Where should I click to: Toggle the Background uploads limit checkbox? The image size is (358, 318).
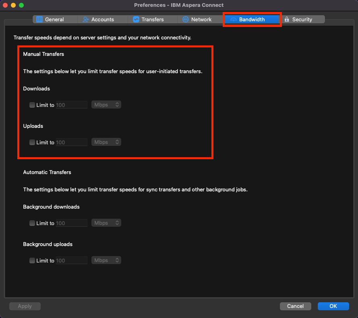(32, 261)
